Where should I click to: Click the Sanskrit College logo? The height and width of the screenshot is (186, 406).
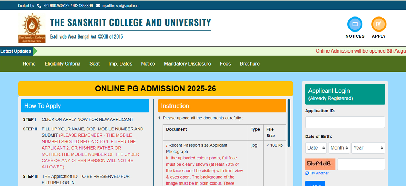pos(32,28)
